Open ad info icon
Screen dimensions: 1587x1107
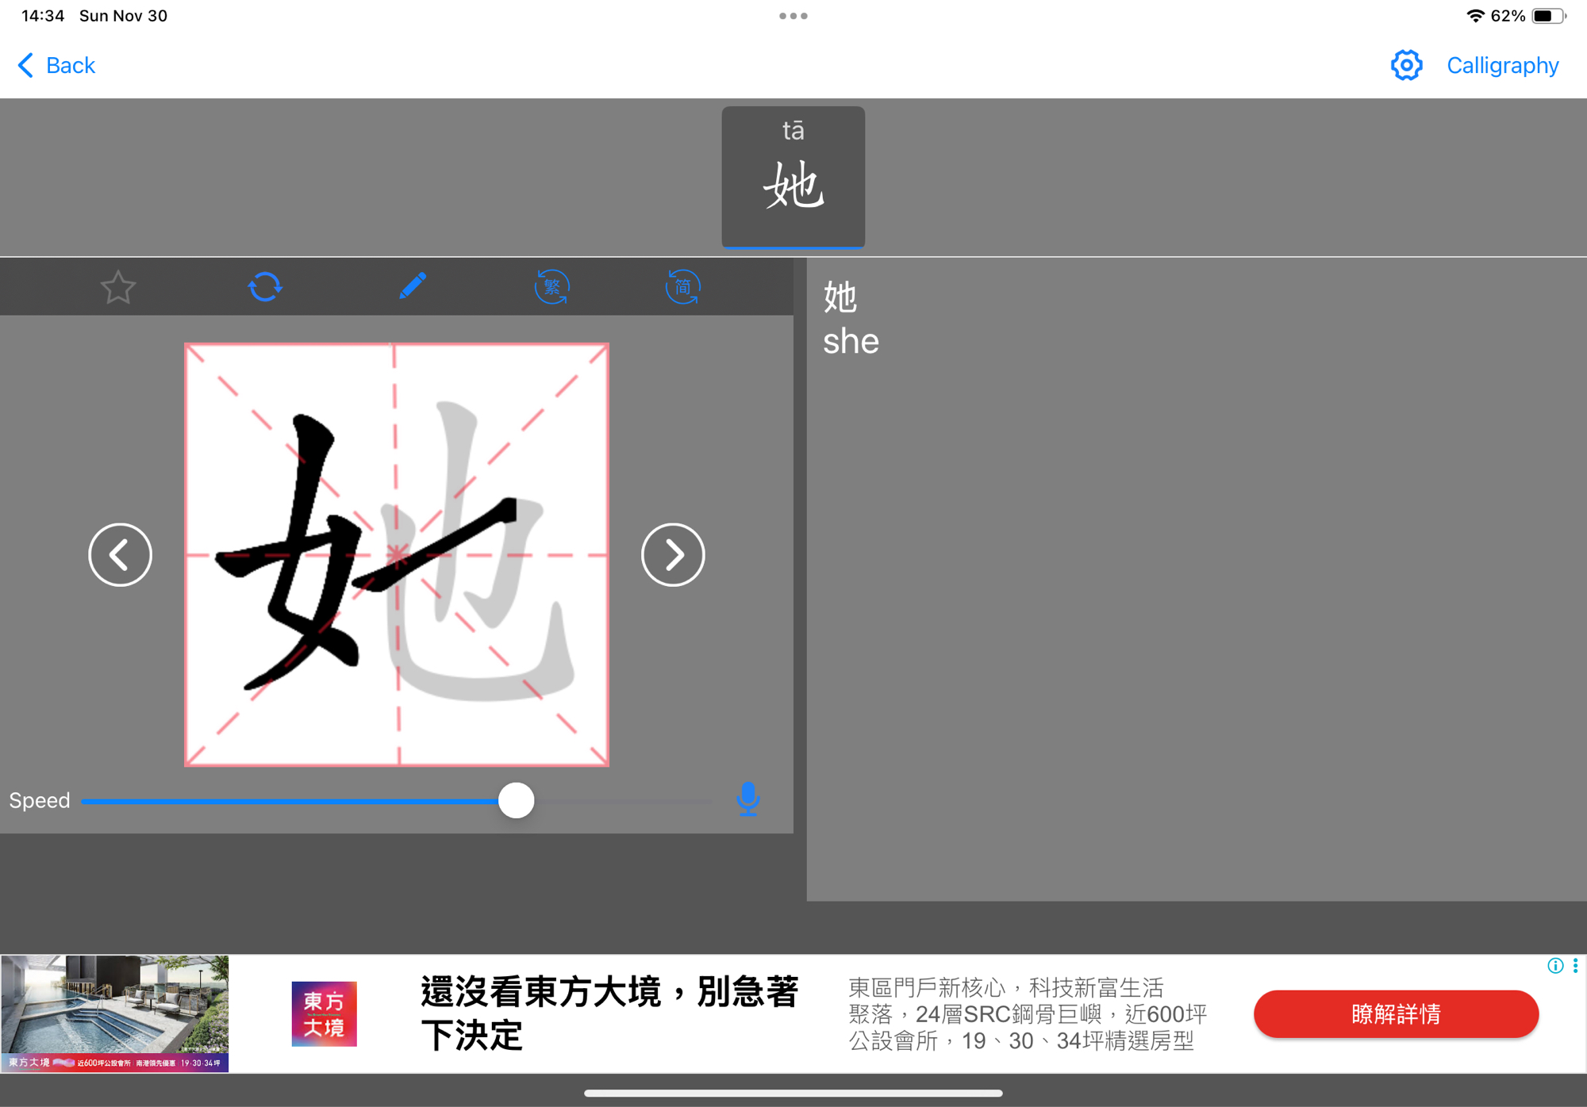(1554, 965)
